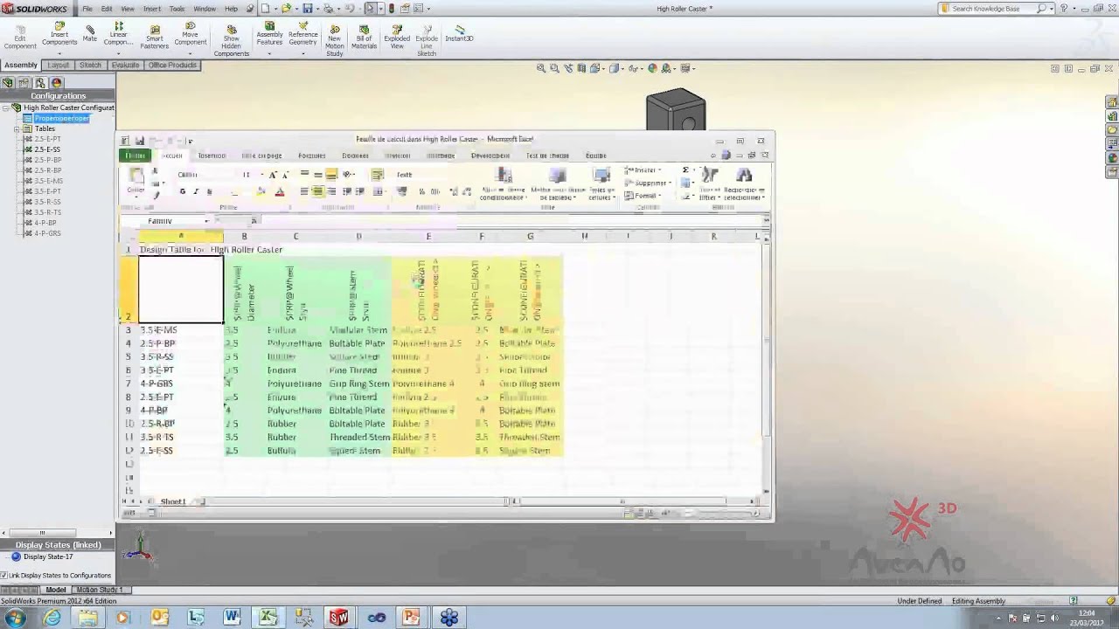
Task: Open the PropertyManager tab icon
Action: [24, 83]
